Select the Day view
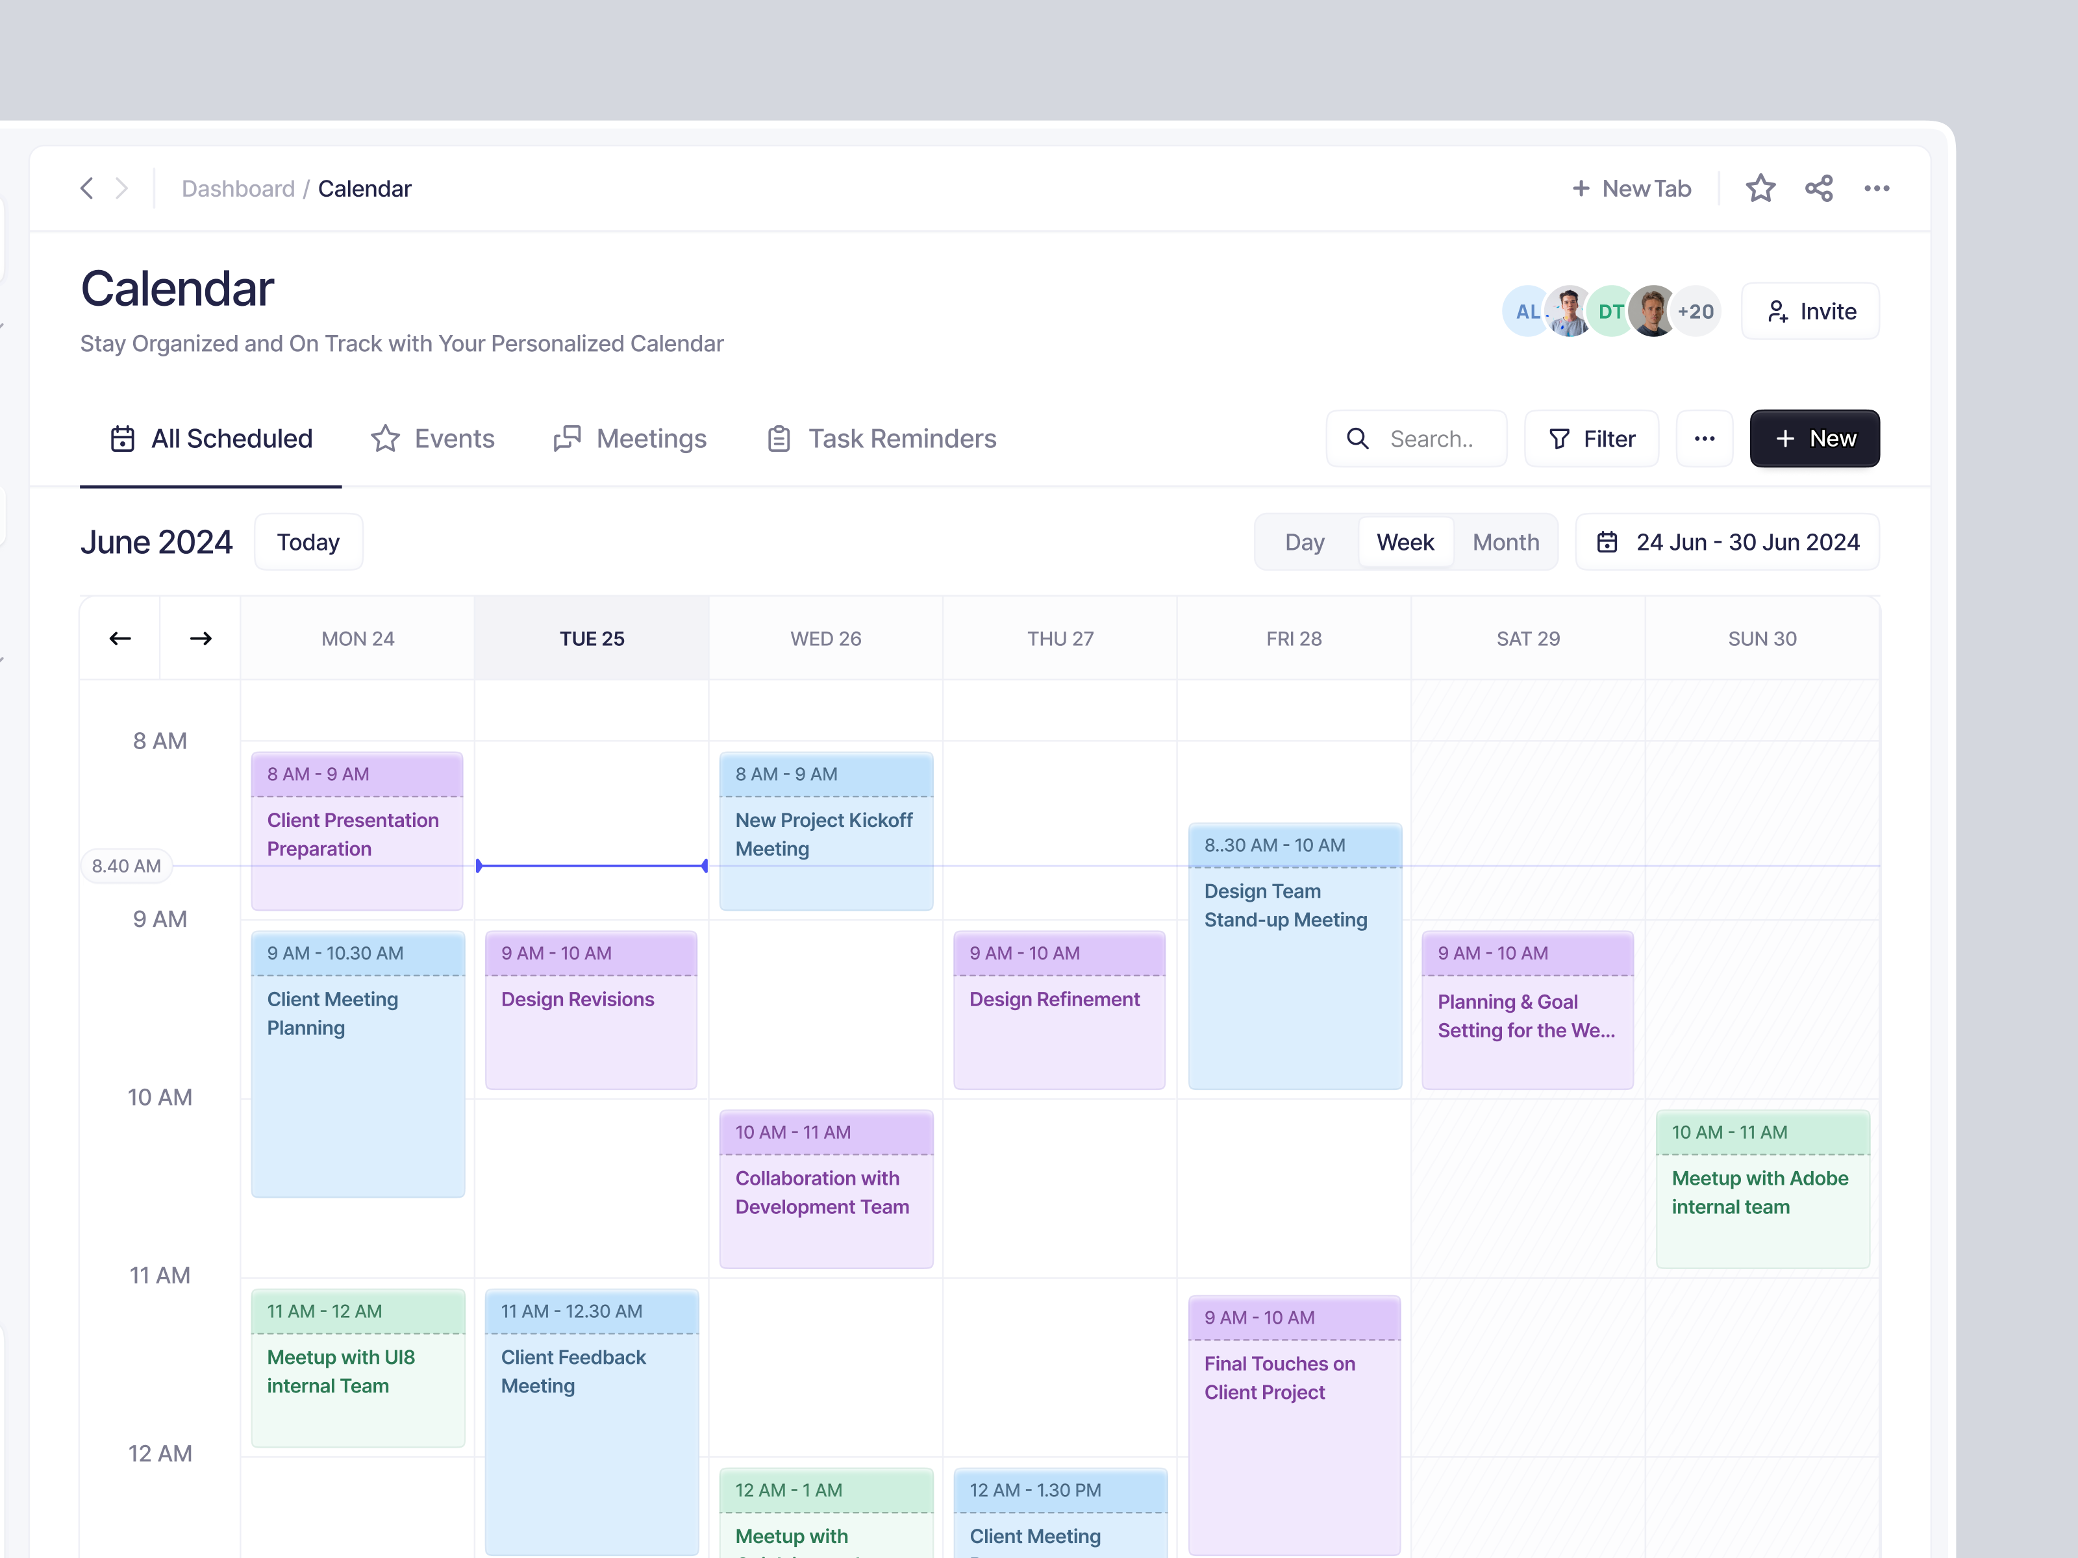2078x1558 pixels. tap(1305, 541)
